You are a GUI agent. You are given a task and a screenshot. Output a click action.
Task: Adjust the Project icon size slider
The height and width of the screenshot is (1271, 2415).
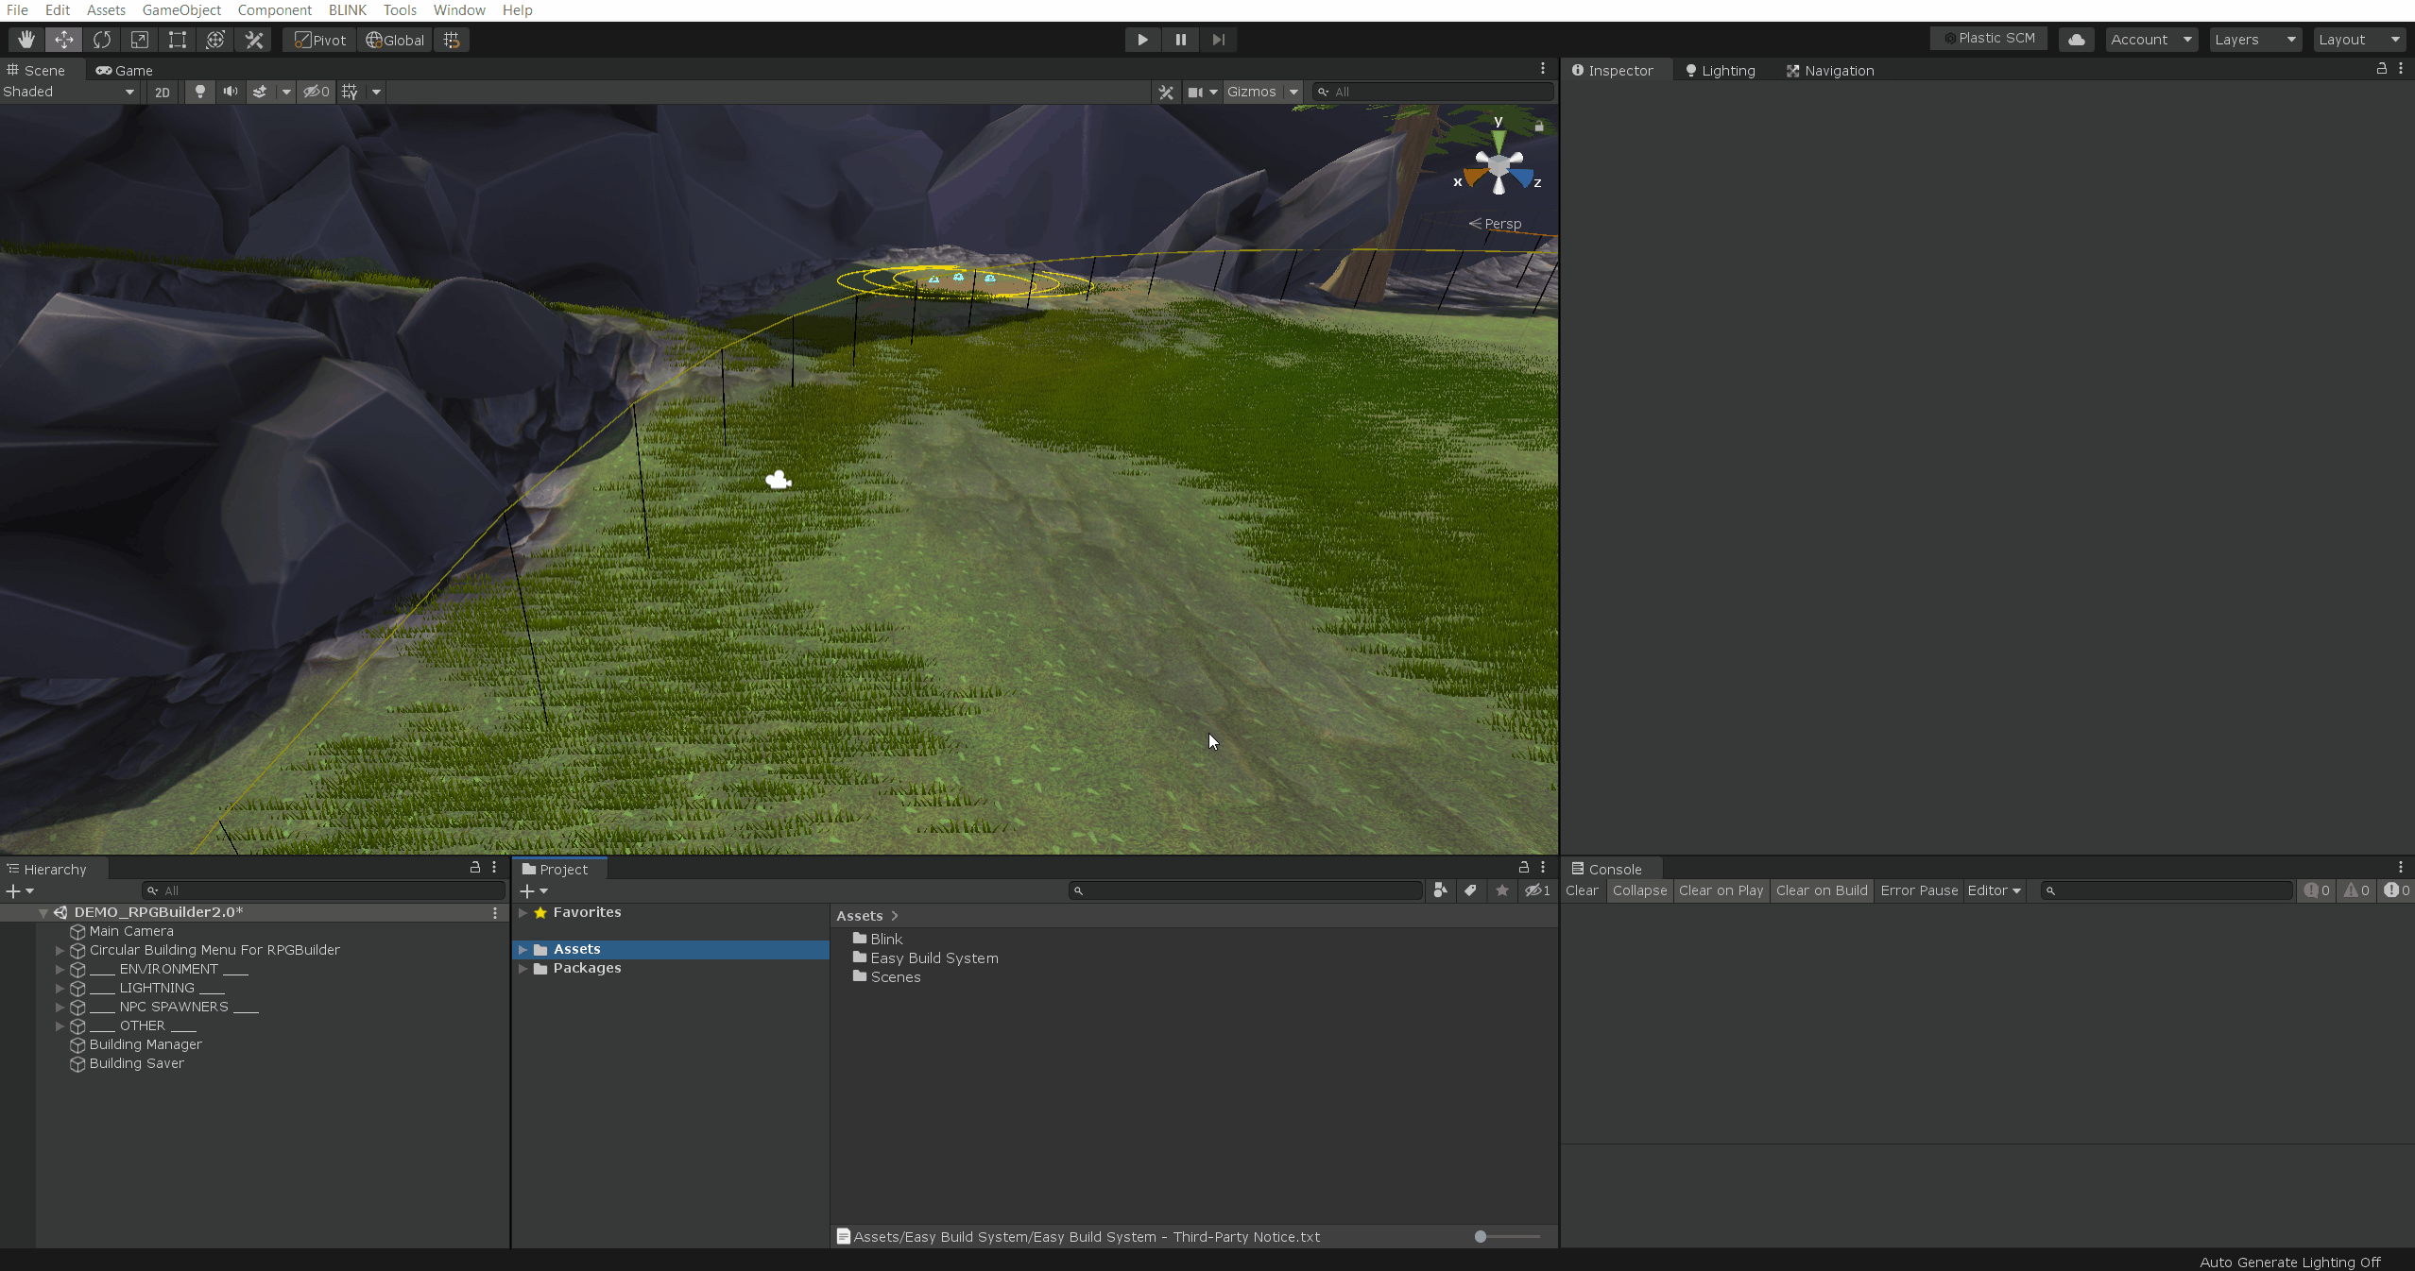pos(1482,1236)
